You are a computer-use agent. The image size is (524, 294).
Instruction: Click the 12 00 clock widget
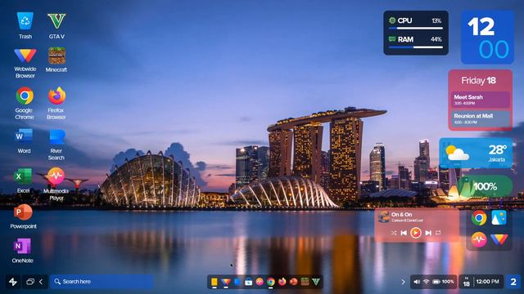pos(488,37)
